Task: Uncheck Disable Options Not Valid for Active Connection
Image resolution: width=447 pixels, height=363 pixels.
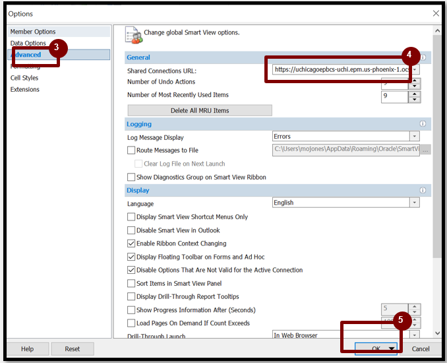Action: coord(131,270)
